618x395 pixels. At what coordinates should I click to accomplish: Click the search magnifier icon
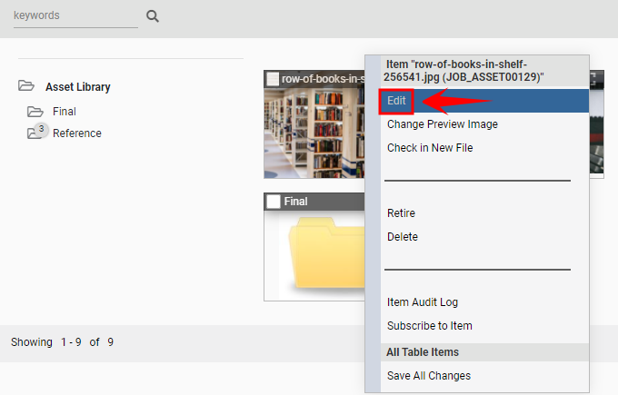pyautogui.click(x=153, y=16)
